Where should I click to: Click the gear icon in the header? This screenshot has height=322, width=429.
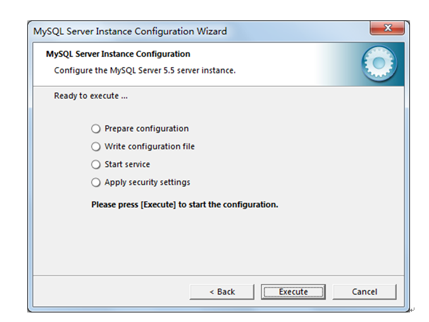(x=379, y=63)
